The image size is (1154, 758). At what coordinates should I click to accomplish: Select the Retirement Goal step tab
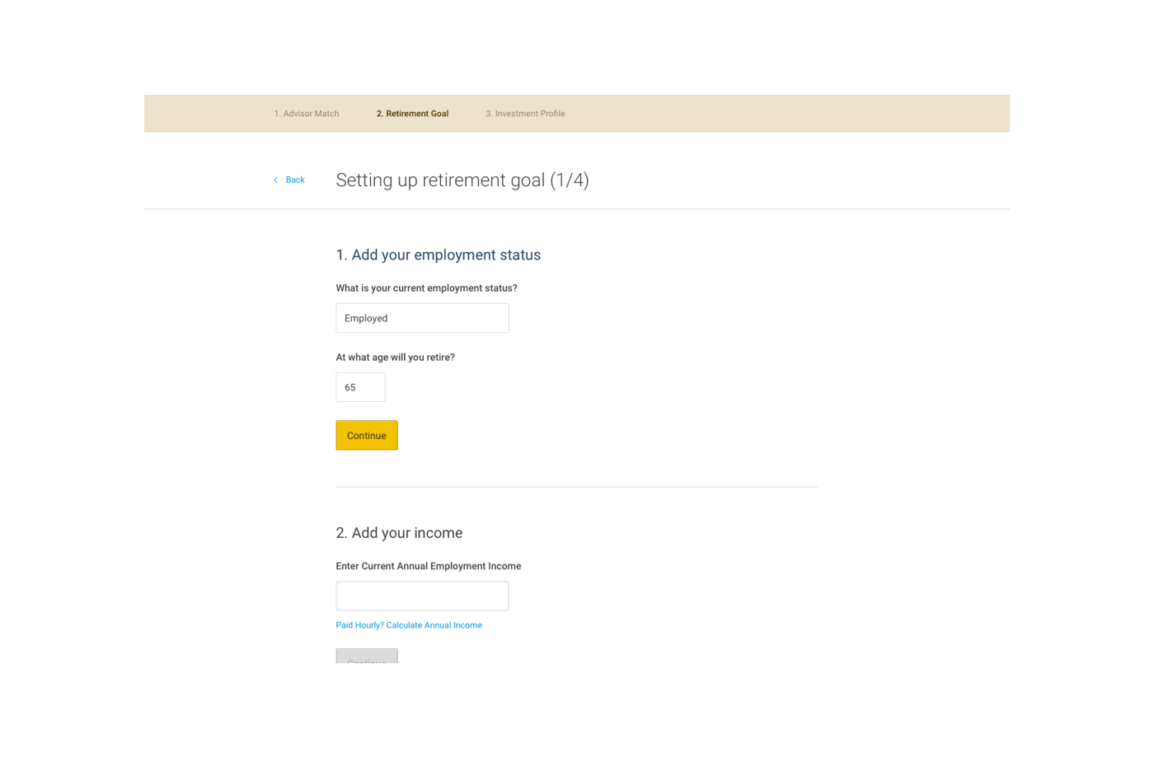click(412, 114)
